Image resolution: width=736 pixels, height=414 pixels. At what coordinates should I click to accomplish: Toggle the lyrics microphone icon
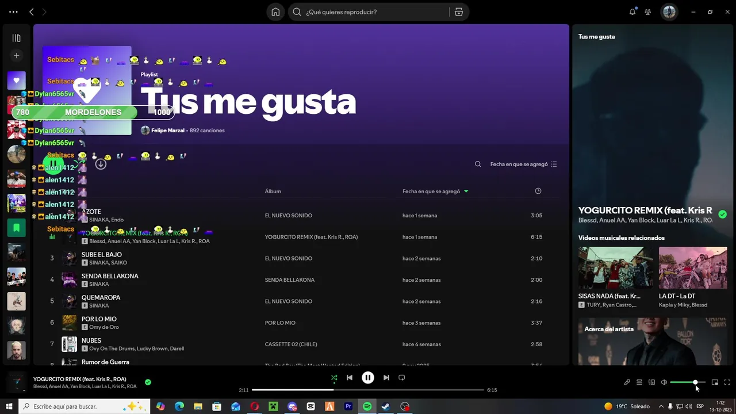click(627, 382)
